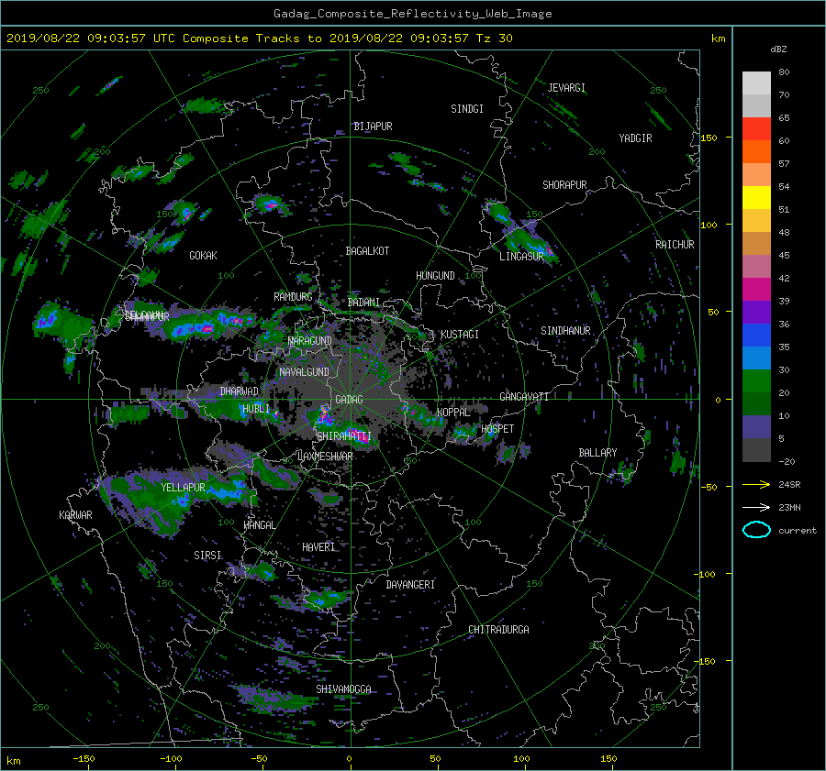Click the UTC Composite Tracks timestamp header
This screenshot has width=826, height=771.
coord(259,39)
